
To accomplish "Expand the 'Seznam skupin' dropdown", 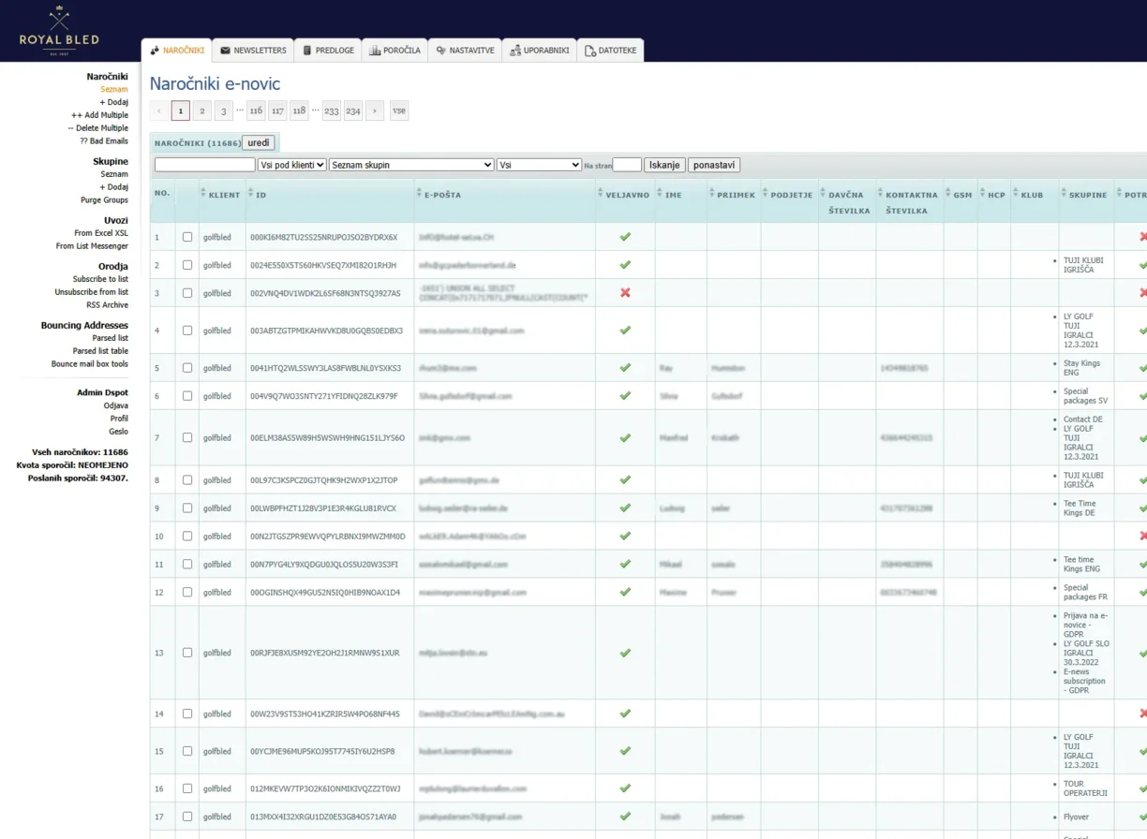I will (410, 165).
